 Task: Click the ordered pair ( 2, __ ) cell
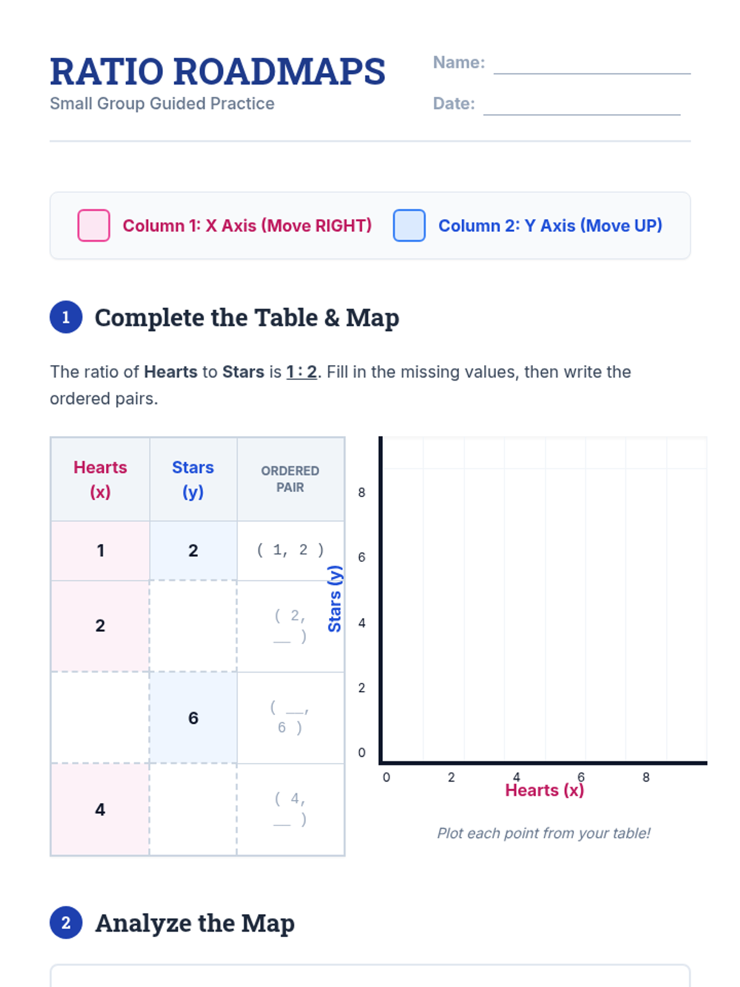(x=290, y=626)
